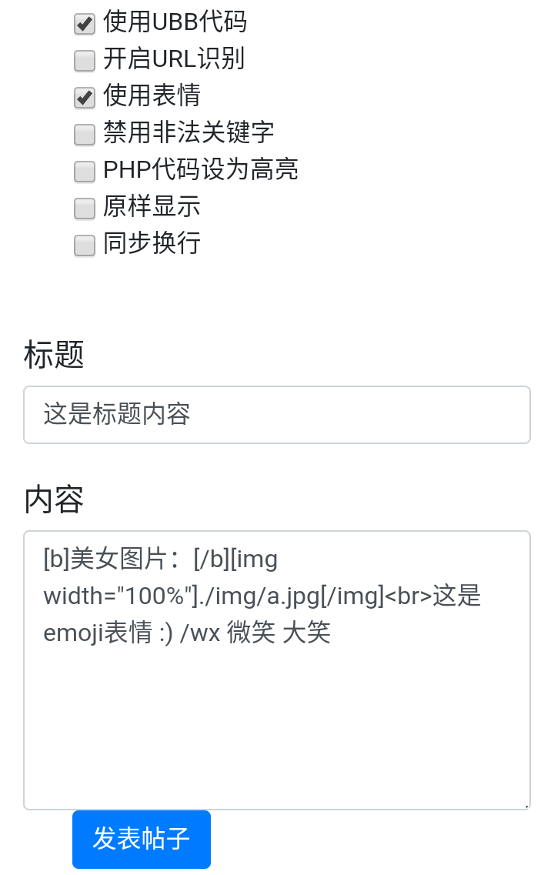The image size is (554, 875).
Task: Click the 开启URL识别 label text
Action: (x=173, y=58)
